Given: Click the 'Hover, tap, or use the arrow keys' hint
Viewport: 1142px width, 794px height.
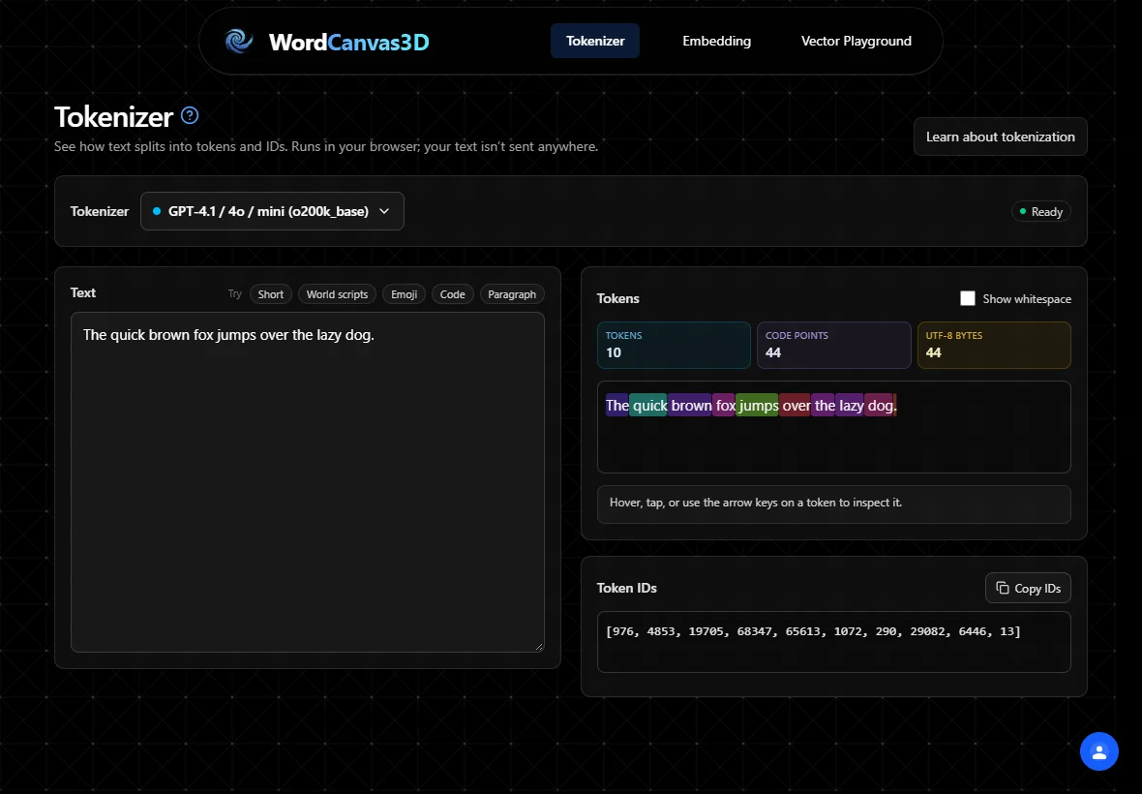Looking at the screenshot, I should coord(755,503).
